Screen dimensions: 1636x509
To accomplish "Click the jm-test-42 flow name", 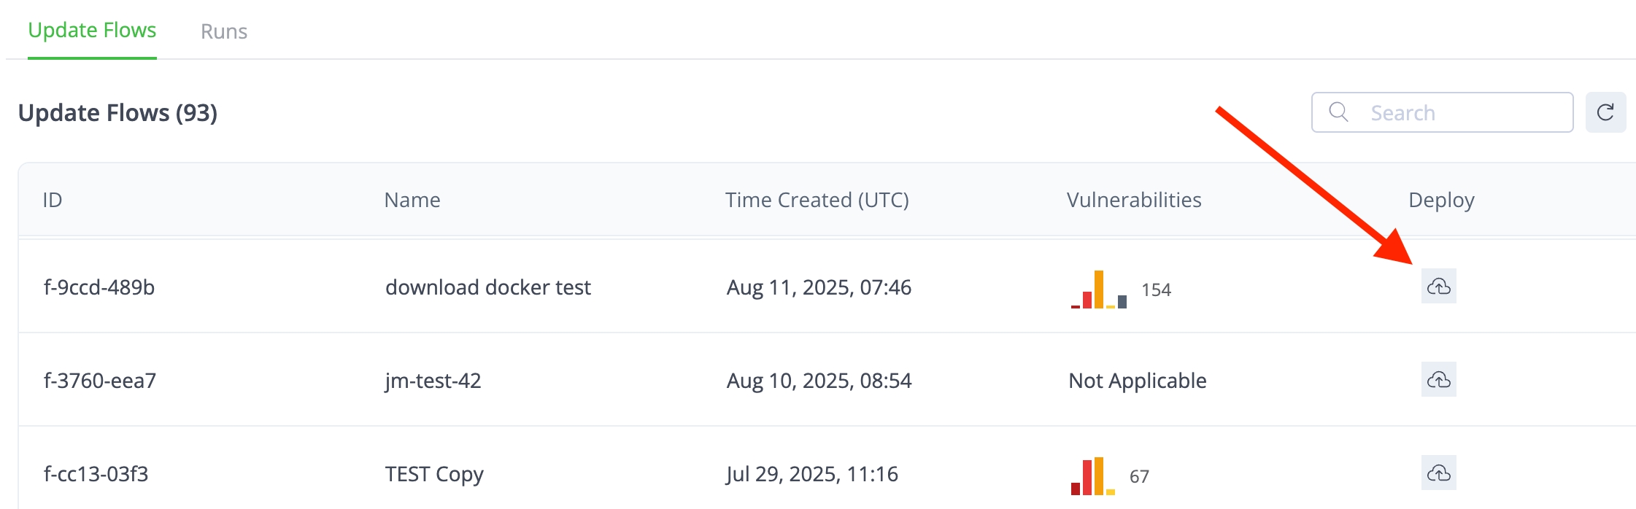I will [x=433, y=381].
